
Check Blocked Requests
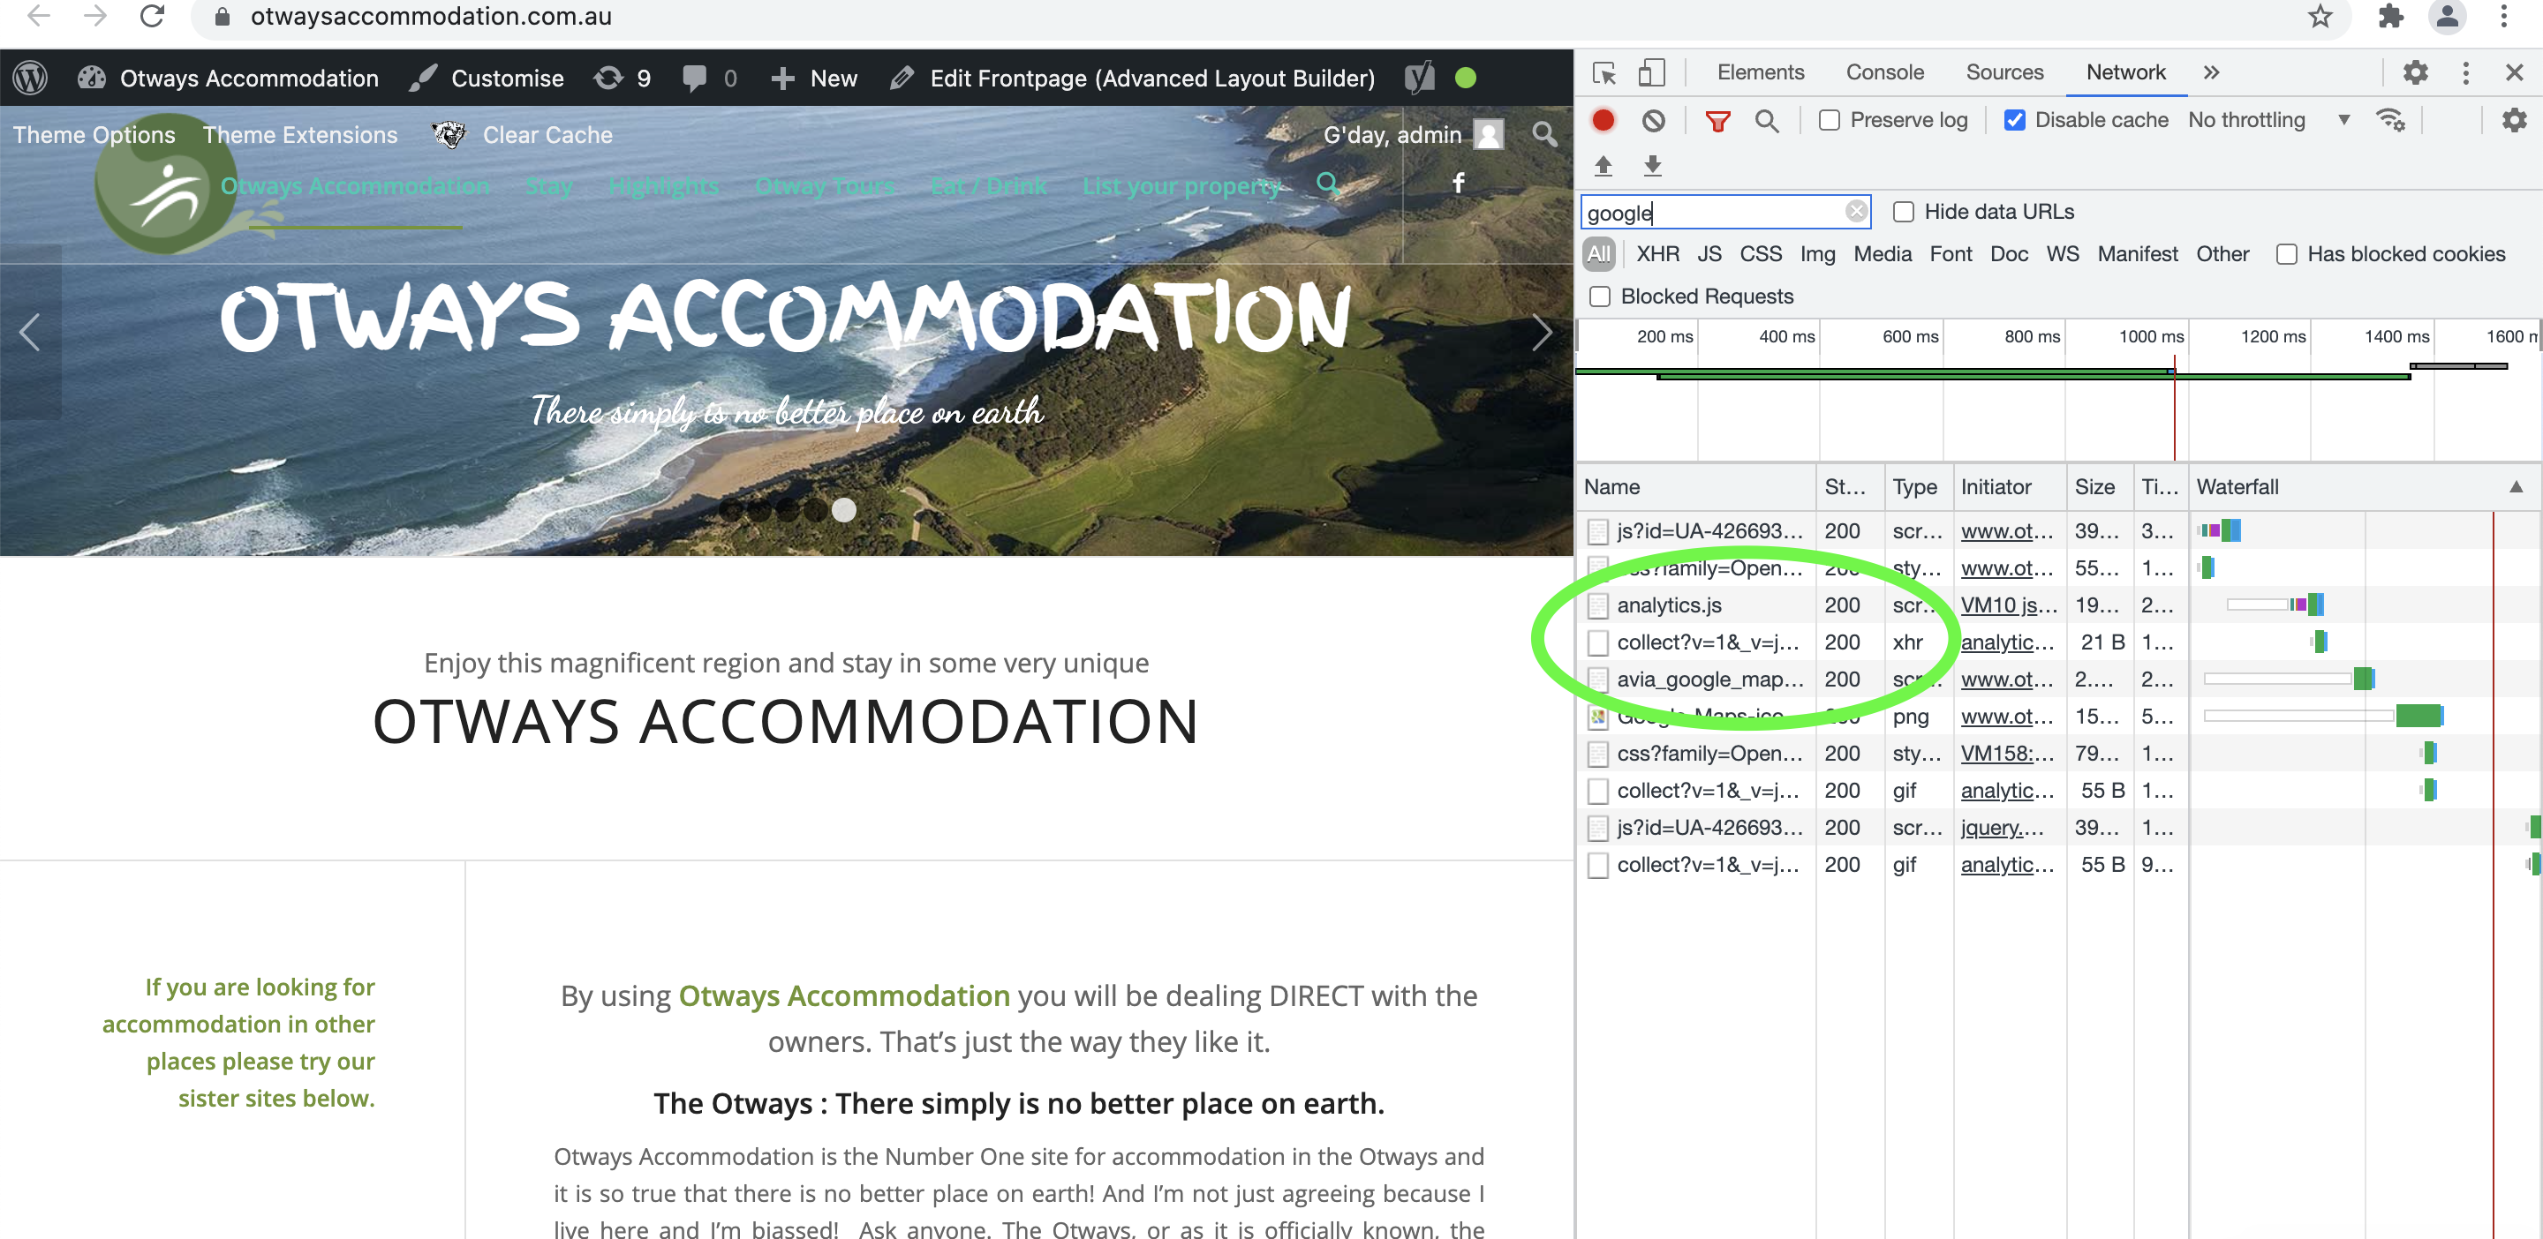[1600, 297]
